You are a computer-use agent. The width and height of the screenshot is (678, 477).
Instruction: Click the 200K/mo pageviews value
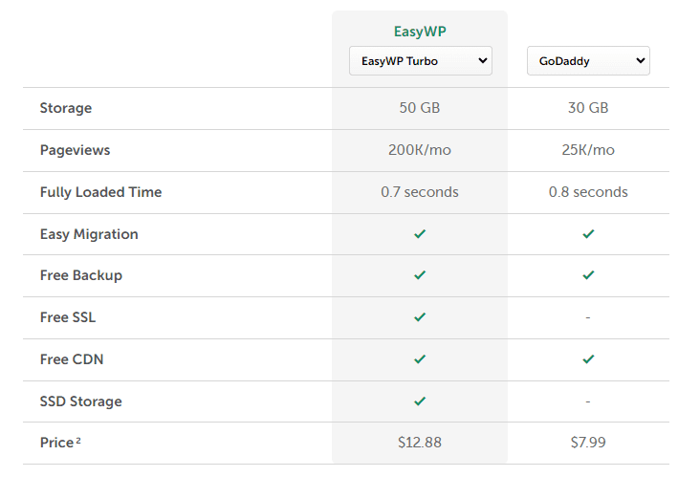(x=420, y=150)
